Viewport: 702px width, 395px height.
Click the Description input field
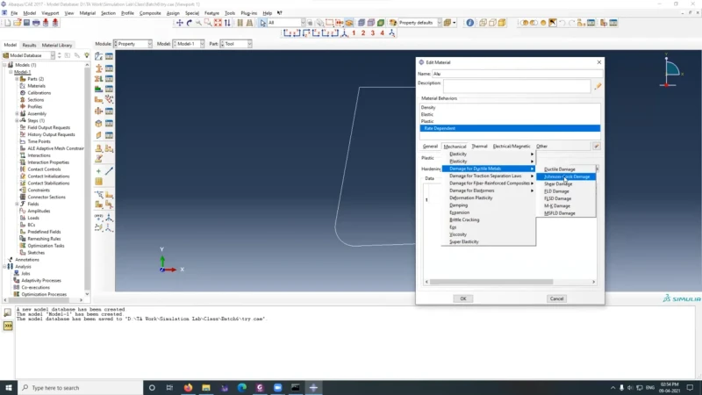pyautogui.click(x=517, y=85)
